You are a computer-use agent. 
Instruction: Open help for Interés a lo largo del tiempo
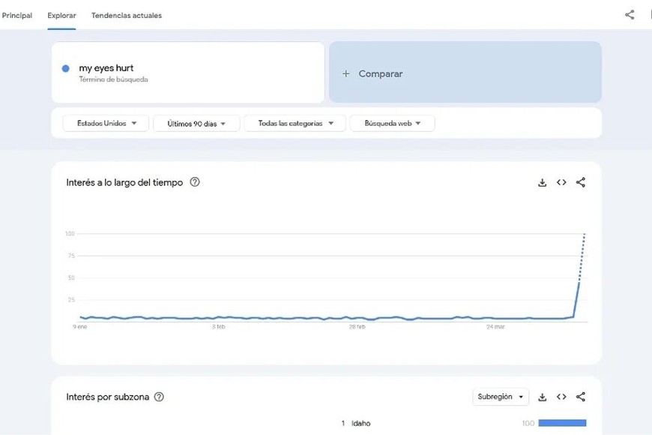[x=195, y=182]
